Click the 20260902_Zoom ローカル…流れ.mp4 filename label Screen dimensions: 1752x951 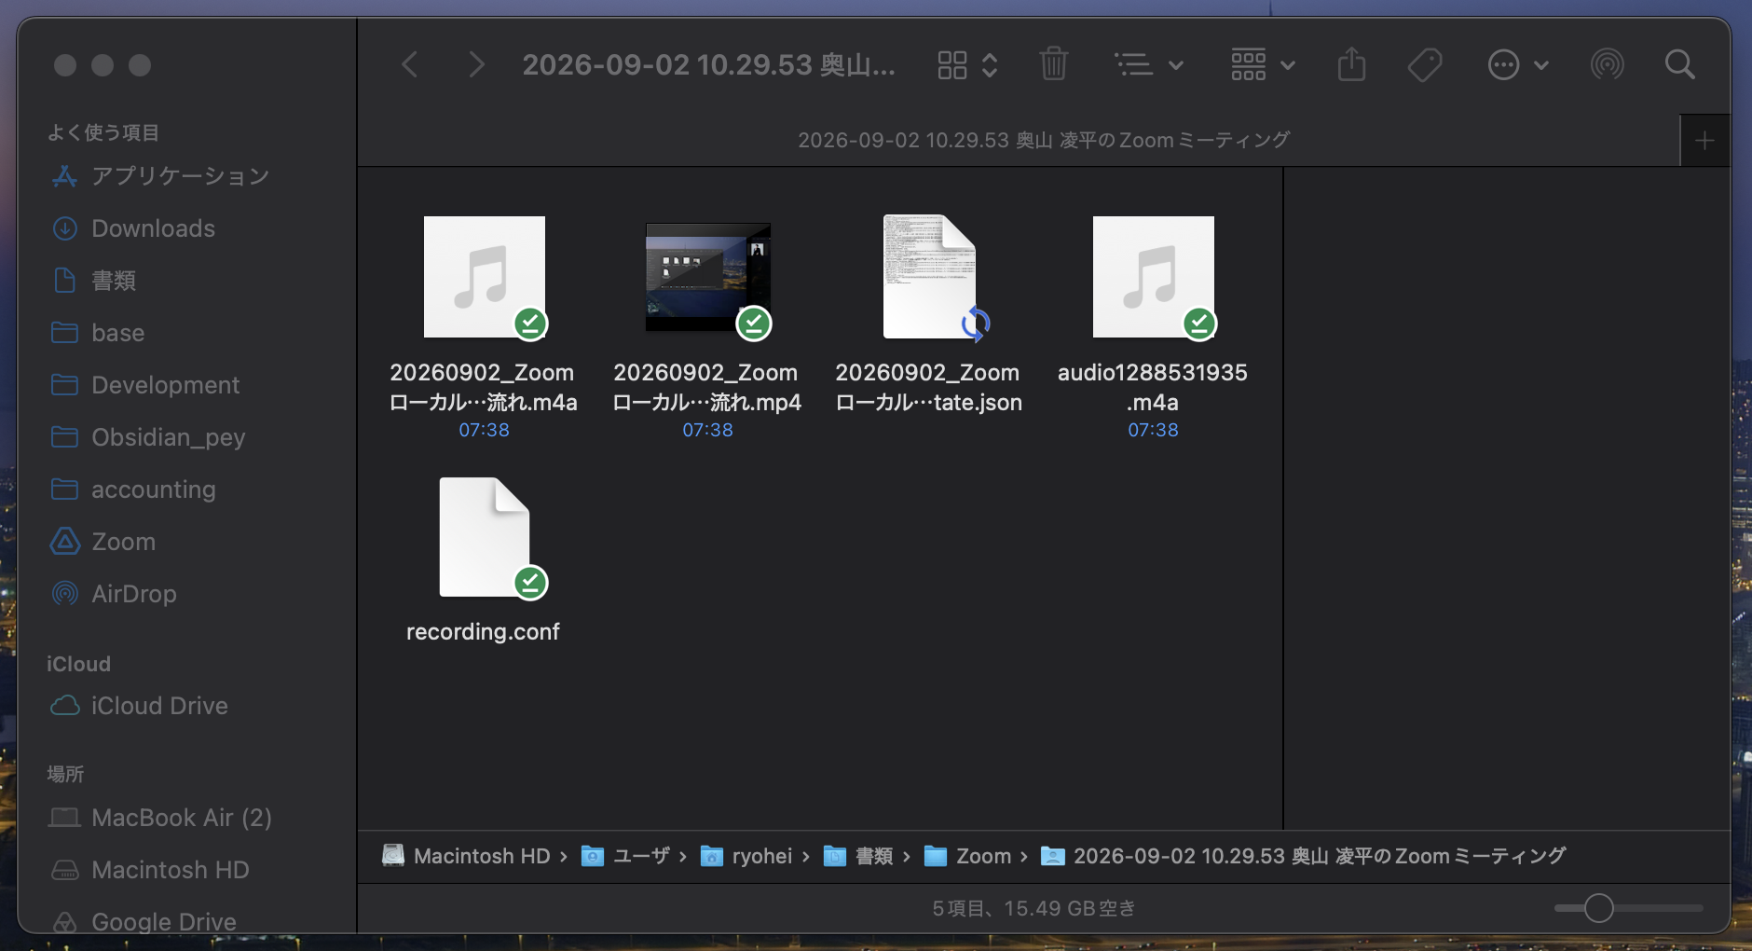(x=707, y=387)
